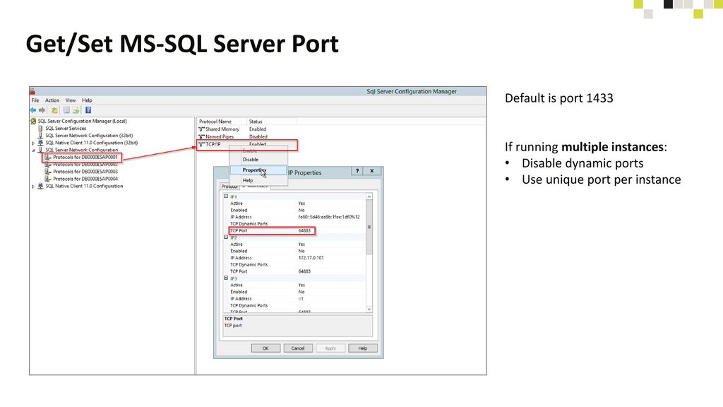The width and height of the screenshot is (723, 407).
Task: Click the IP address 172.17.0.101
Action: (311, 258)
